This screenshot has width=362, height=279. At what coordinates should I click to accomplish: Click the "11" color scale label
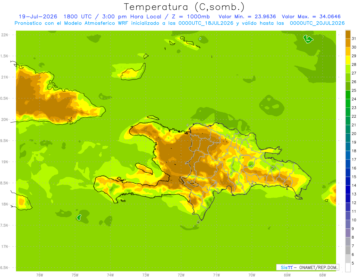point(354,211)
